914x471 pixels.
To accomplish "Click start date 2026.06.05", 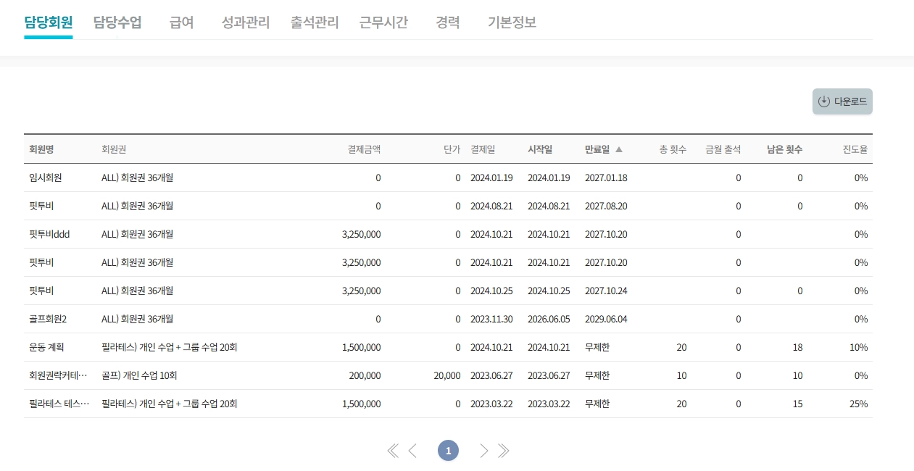I will click(549, 319).
